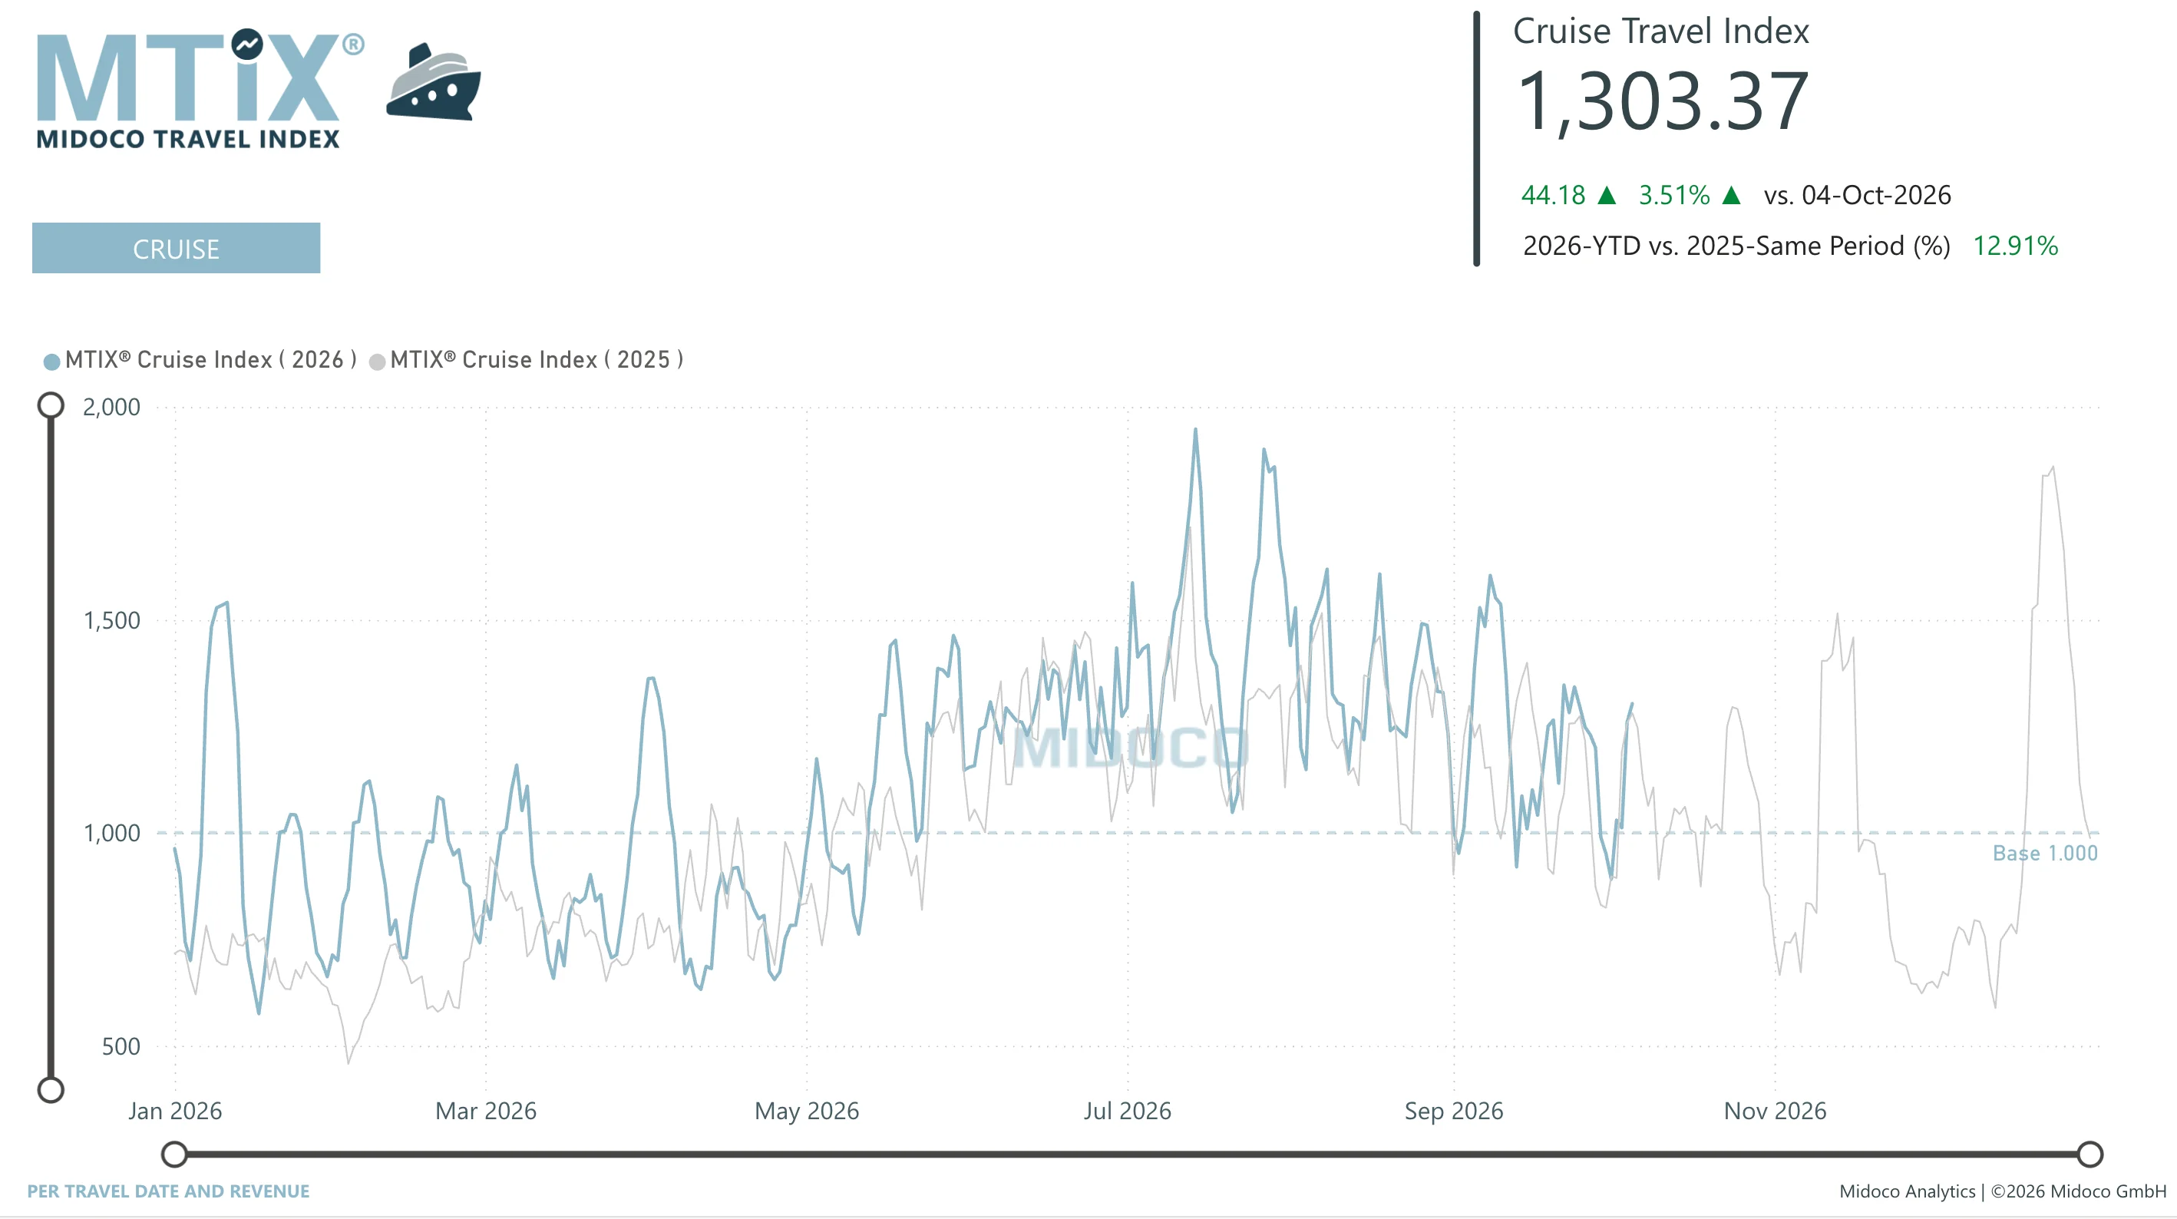Click the cruise ship icon
This screenshot has width=2177, height=1219.
[x=434, y=82]
